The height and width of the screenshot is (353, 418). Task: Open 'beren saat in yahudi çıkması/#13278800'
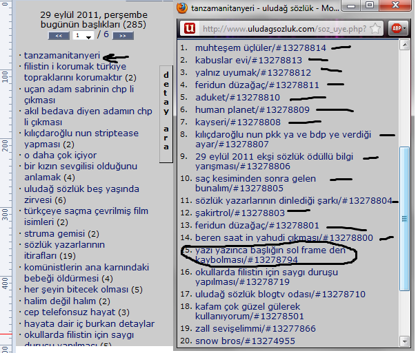click(284, 238)
